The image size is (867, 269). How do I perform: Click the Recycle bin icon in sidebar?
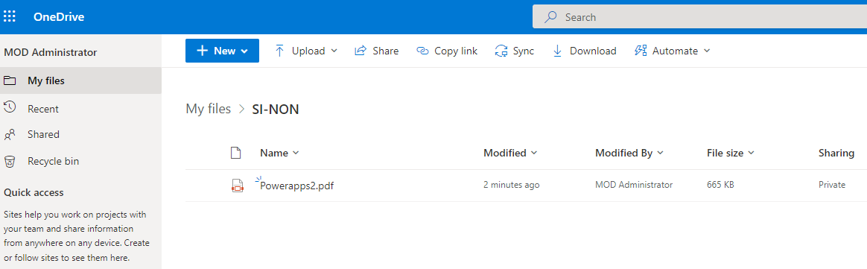pos(10,162)
